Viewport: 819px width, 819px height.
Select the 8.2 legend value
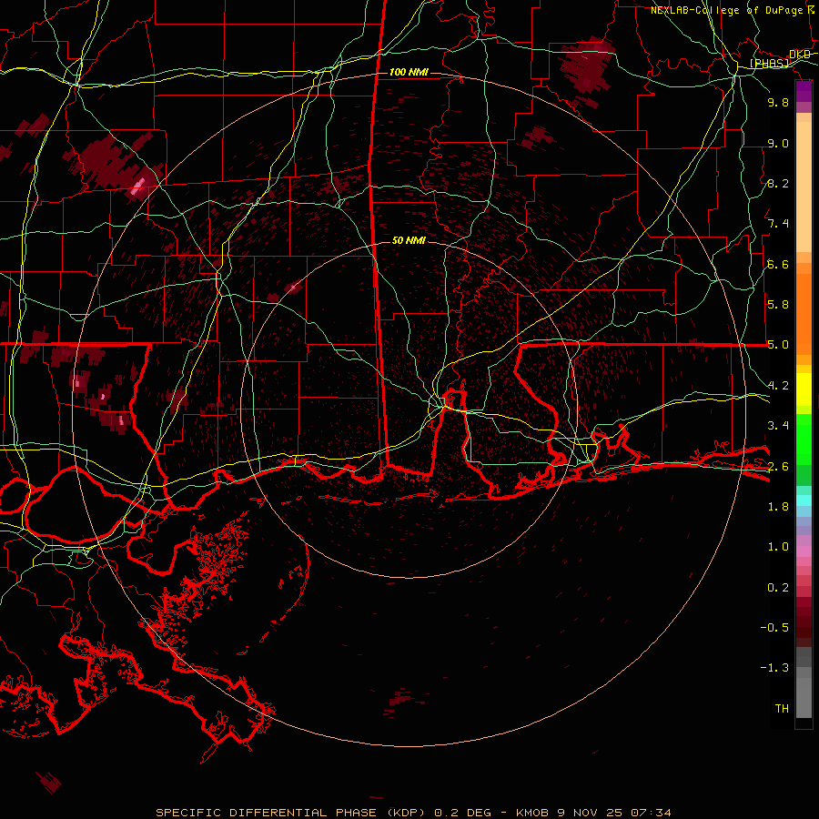pyautogui.click(x=778, y=183)
